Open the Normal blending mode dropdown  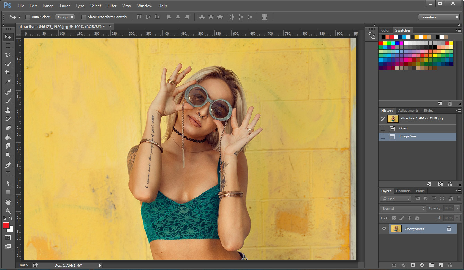(x=403, y=208)
